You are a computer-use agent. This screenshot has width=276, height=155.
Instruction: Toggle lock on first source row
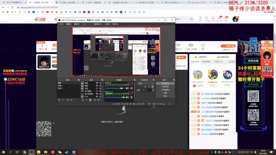[x=100, y=83]
